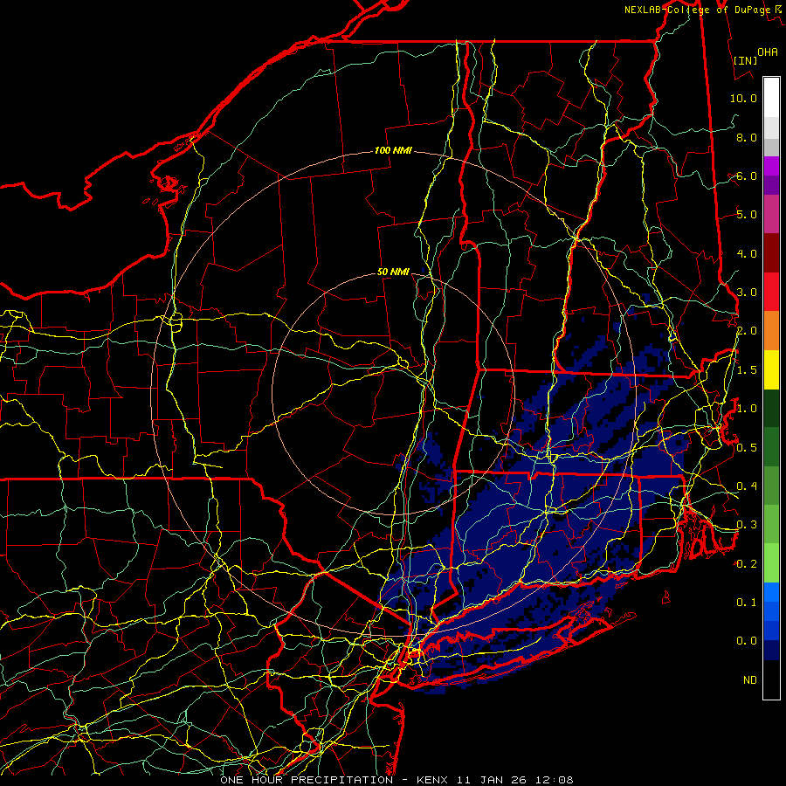
Task: Select the 8.0 legend value
Action: click(x=747, y=137)
